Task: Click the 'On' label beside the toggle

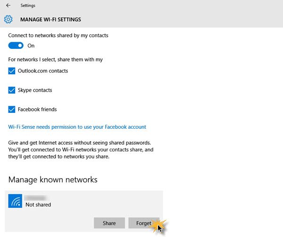Action: coord(31,46)
